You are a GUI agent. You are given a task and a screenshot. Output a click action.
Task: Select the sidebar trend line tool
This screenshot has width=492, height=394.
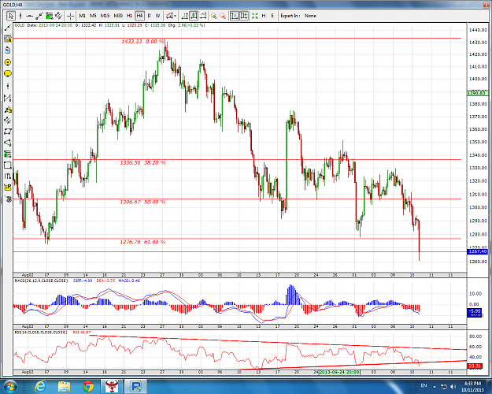tap(8, 28)
